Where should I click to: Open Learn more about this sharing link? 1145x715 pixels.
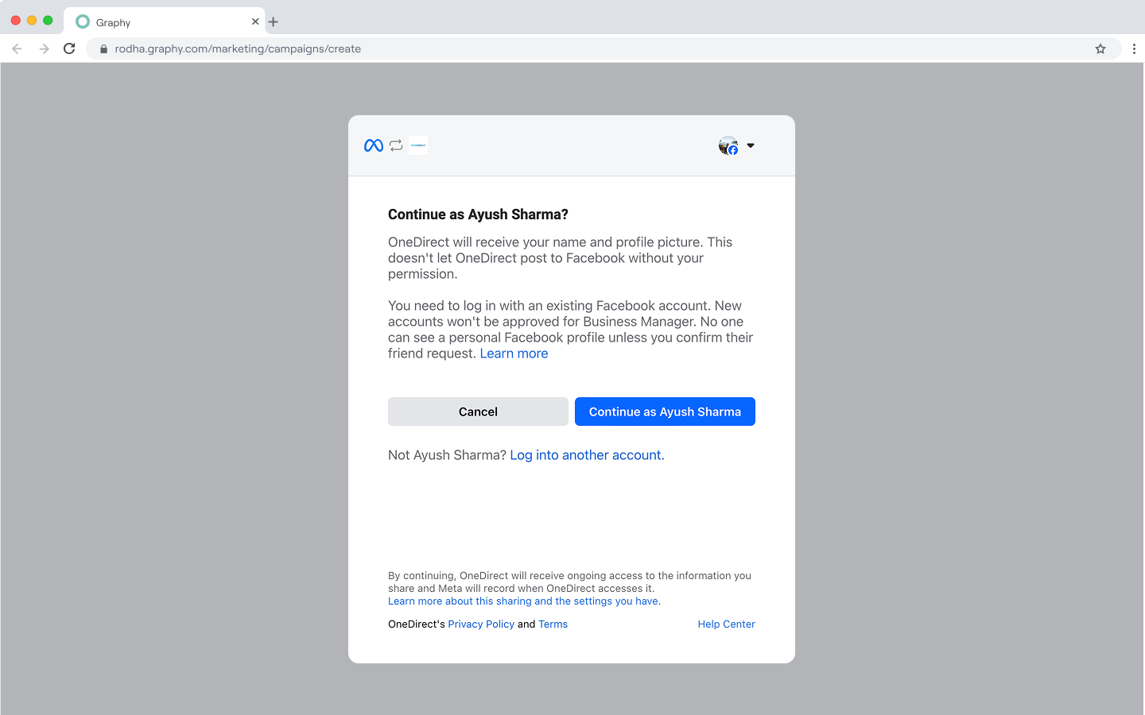click(x=524, y=601)
